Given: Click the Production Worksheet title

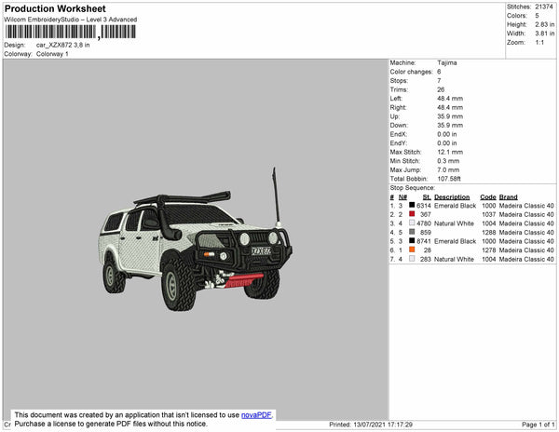Looking at the screenshot, I should point(55,8).
